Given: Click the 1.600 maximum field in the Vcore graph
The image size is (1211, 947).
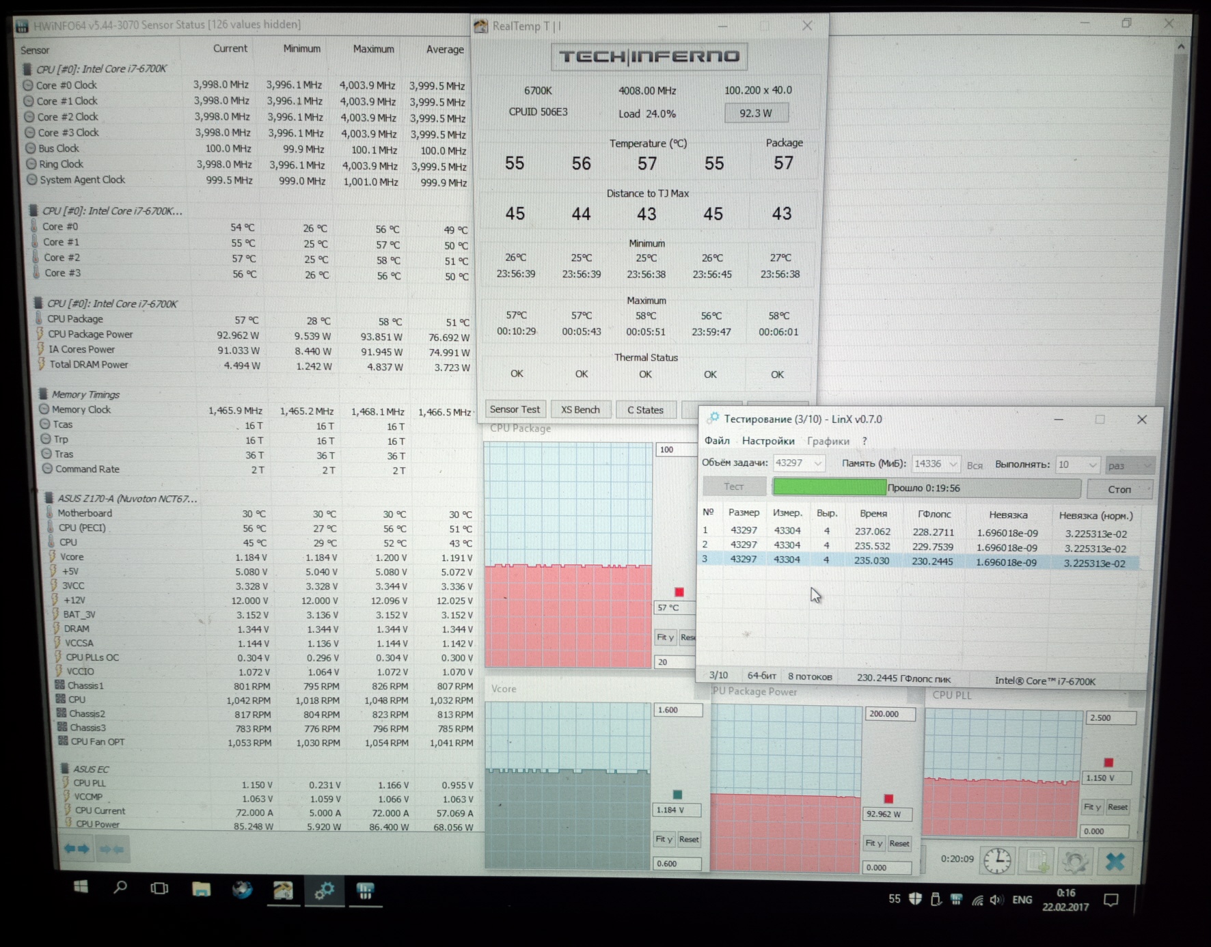Looking at the screenshot, I should 677,710.
